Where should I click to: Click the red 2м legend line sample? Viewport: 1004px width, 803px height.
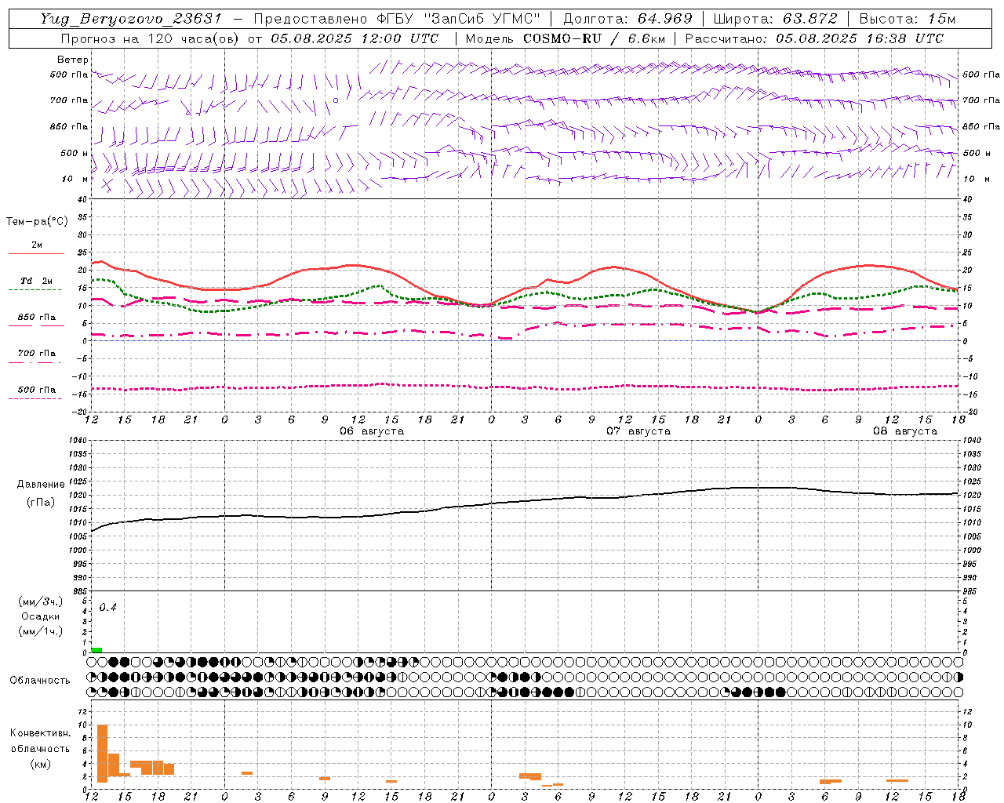(36, 253)
